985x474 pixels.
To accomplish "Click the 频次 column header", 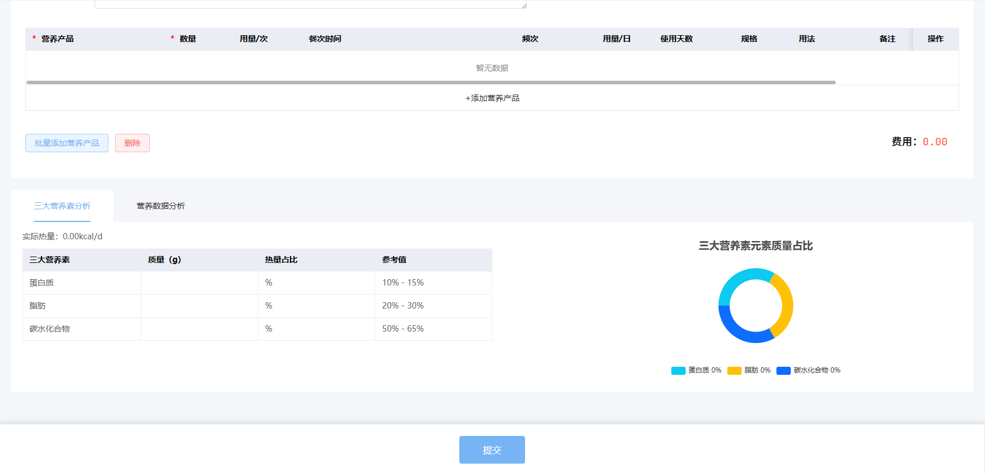I will click(530, 39).
